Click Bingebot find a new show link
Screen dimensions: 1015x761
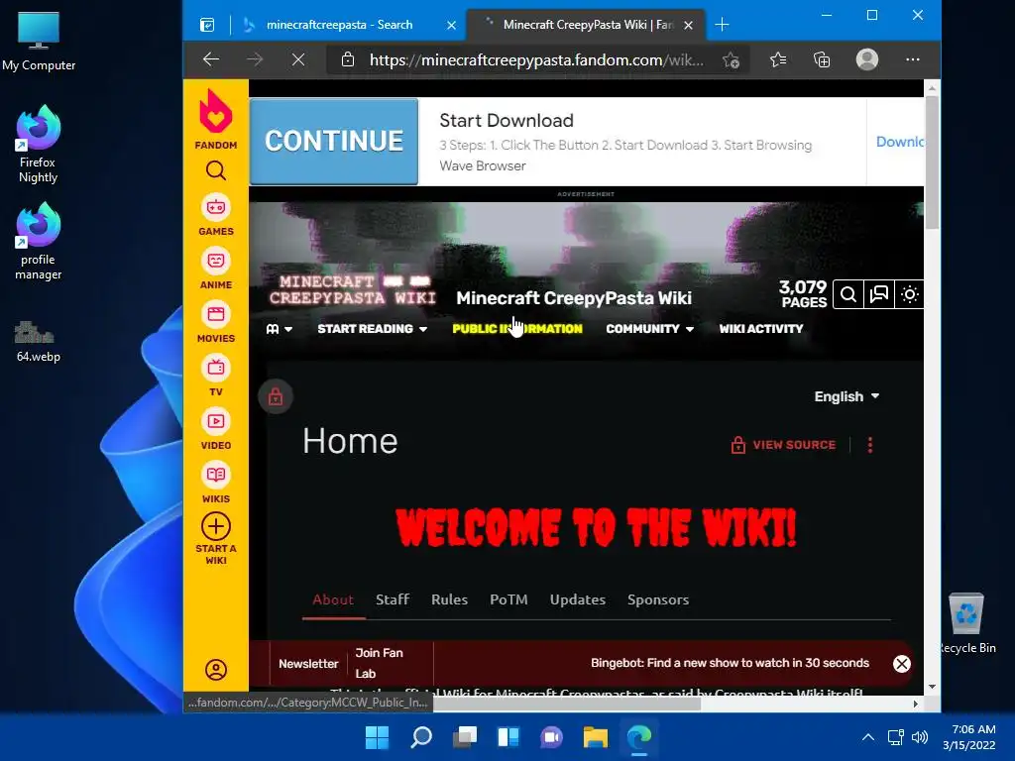(730, 663)
